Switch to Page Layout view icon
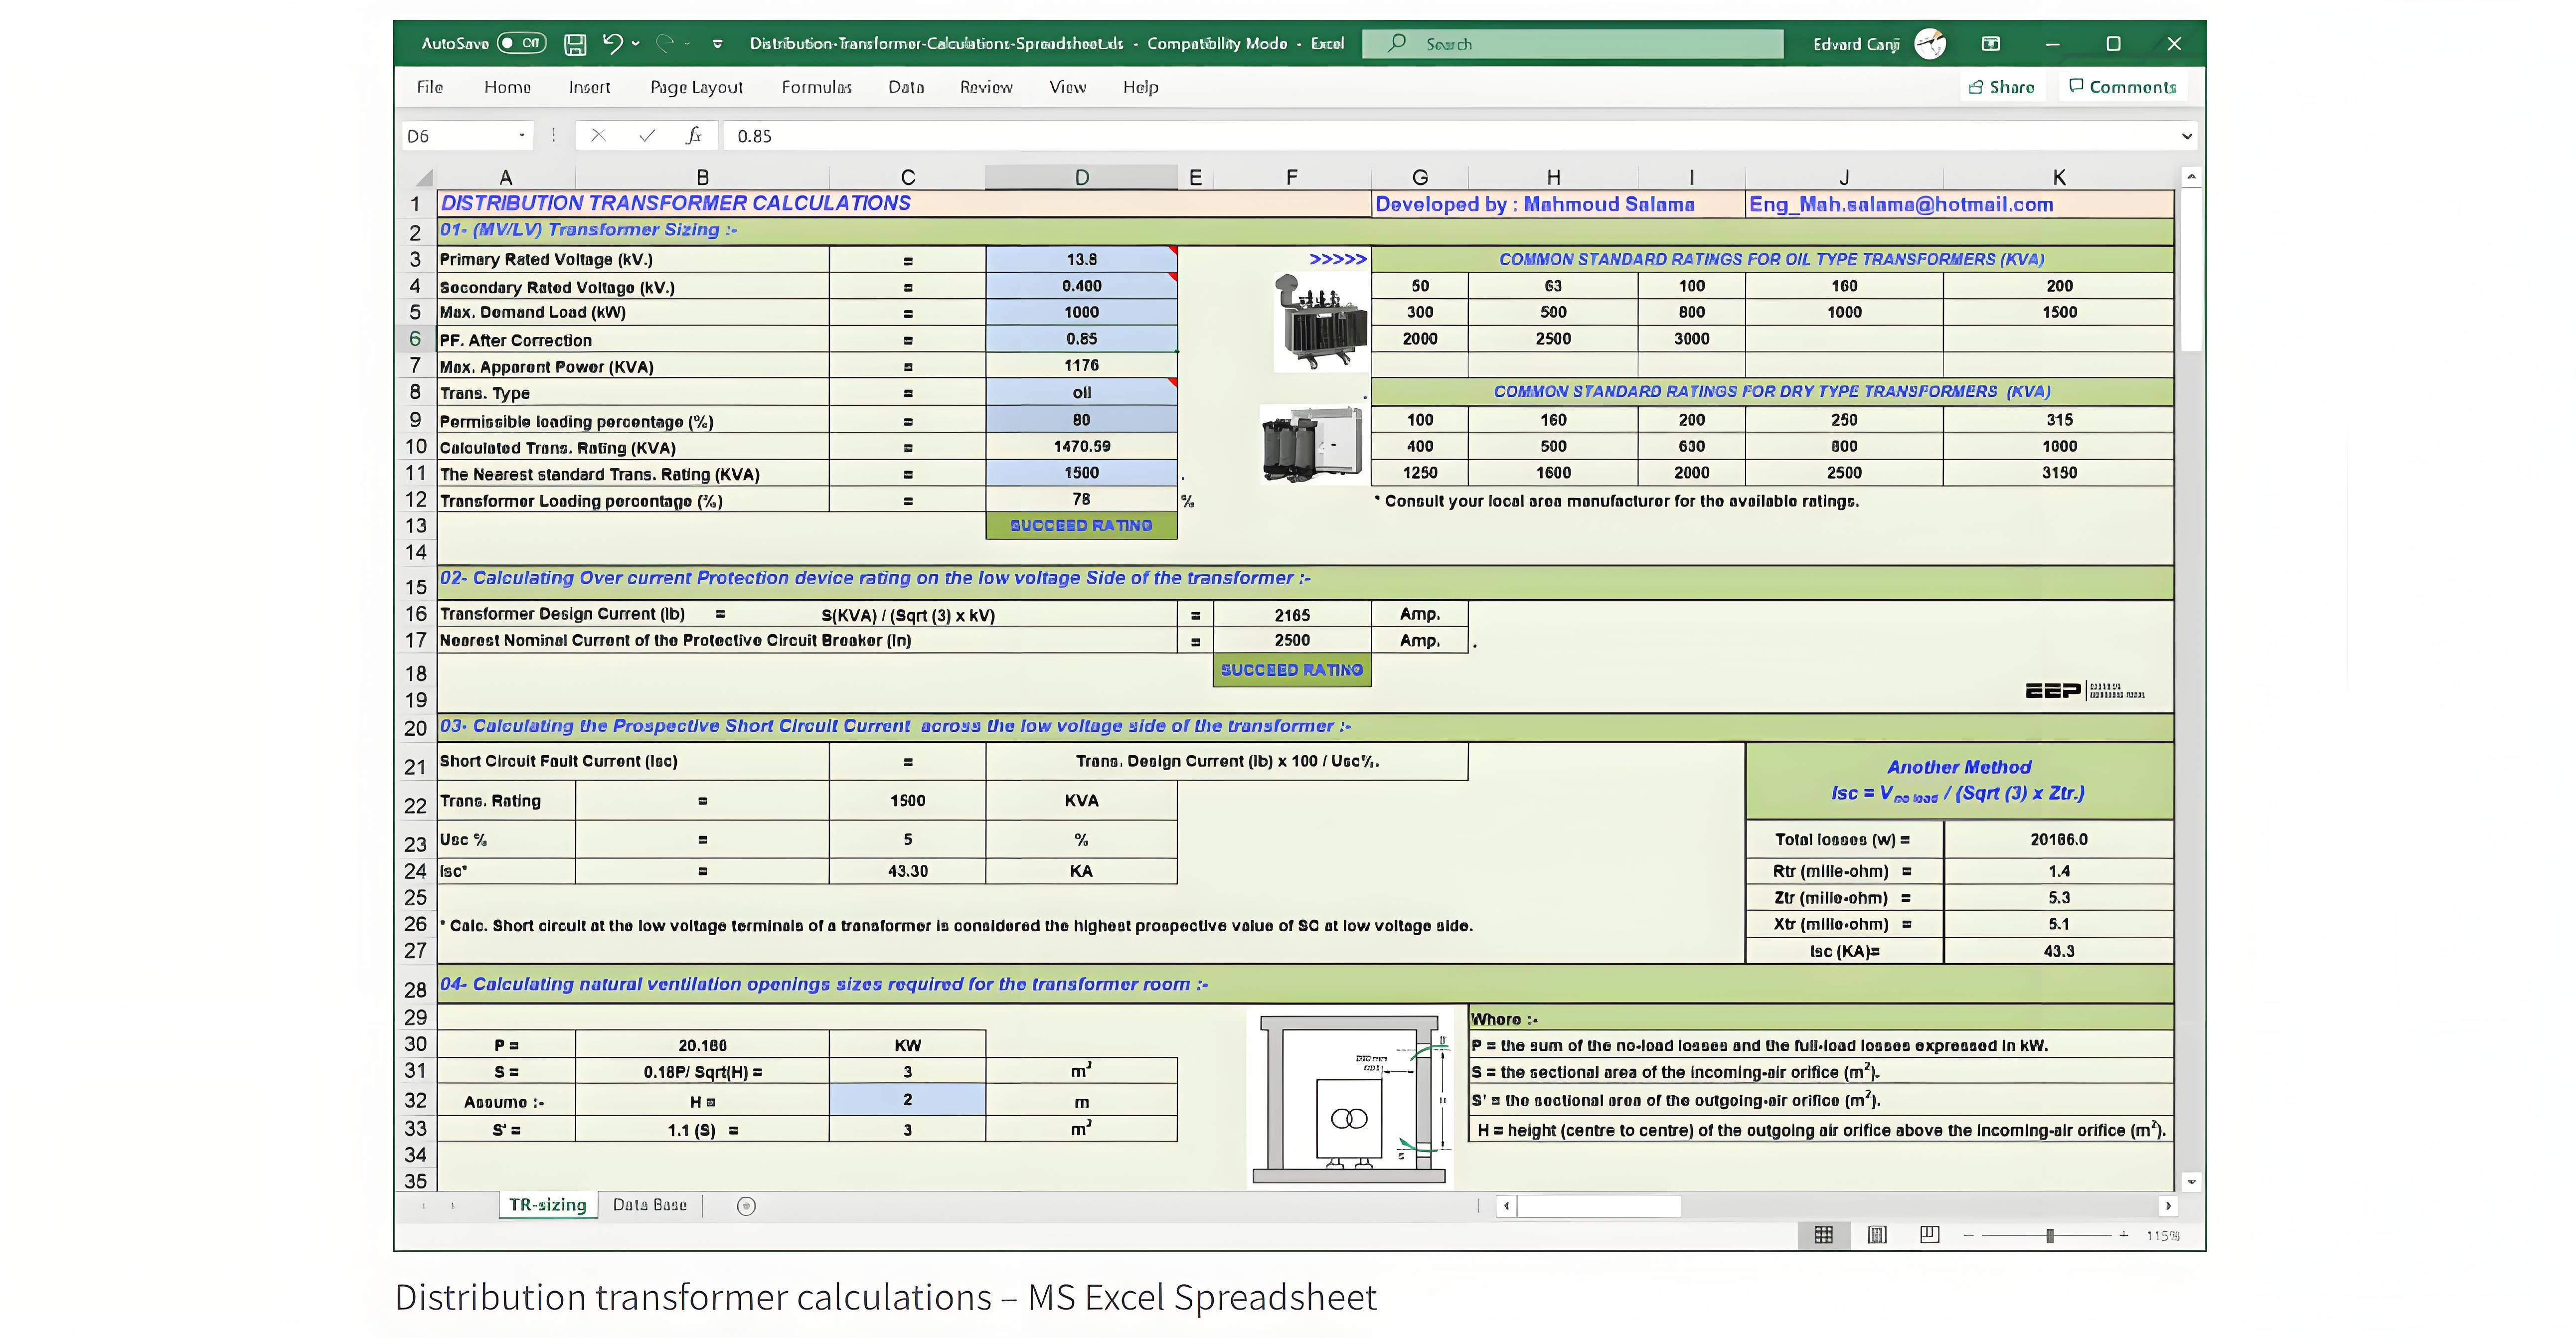Screen dimensions: 2576x1338 [1877, 1235]
